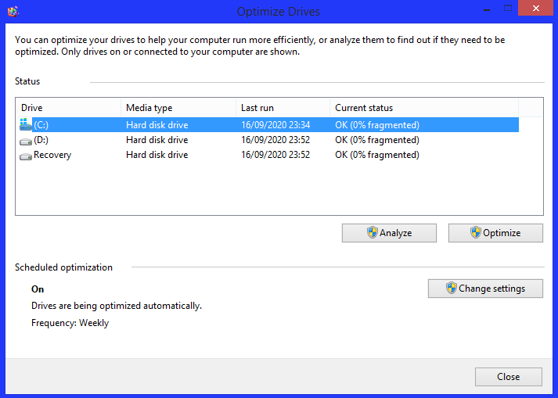Click the shield icon on the Analyze button
Viewport: 558px width, 398px height.
point(373,233)
